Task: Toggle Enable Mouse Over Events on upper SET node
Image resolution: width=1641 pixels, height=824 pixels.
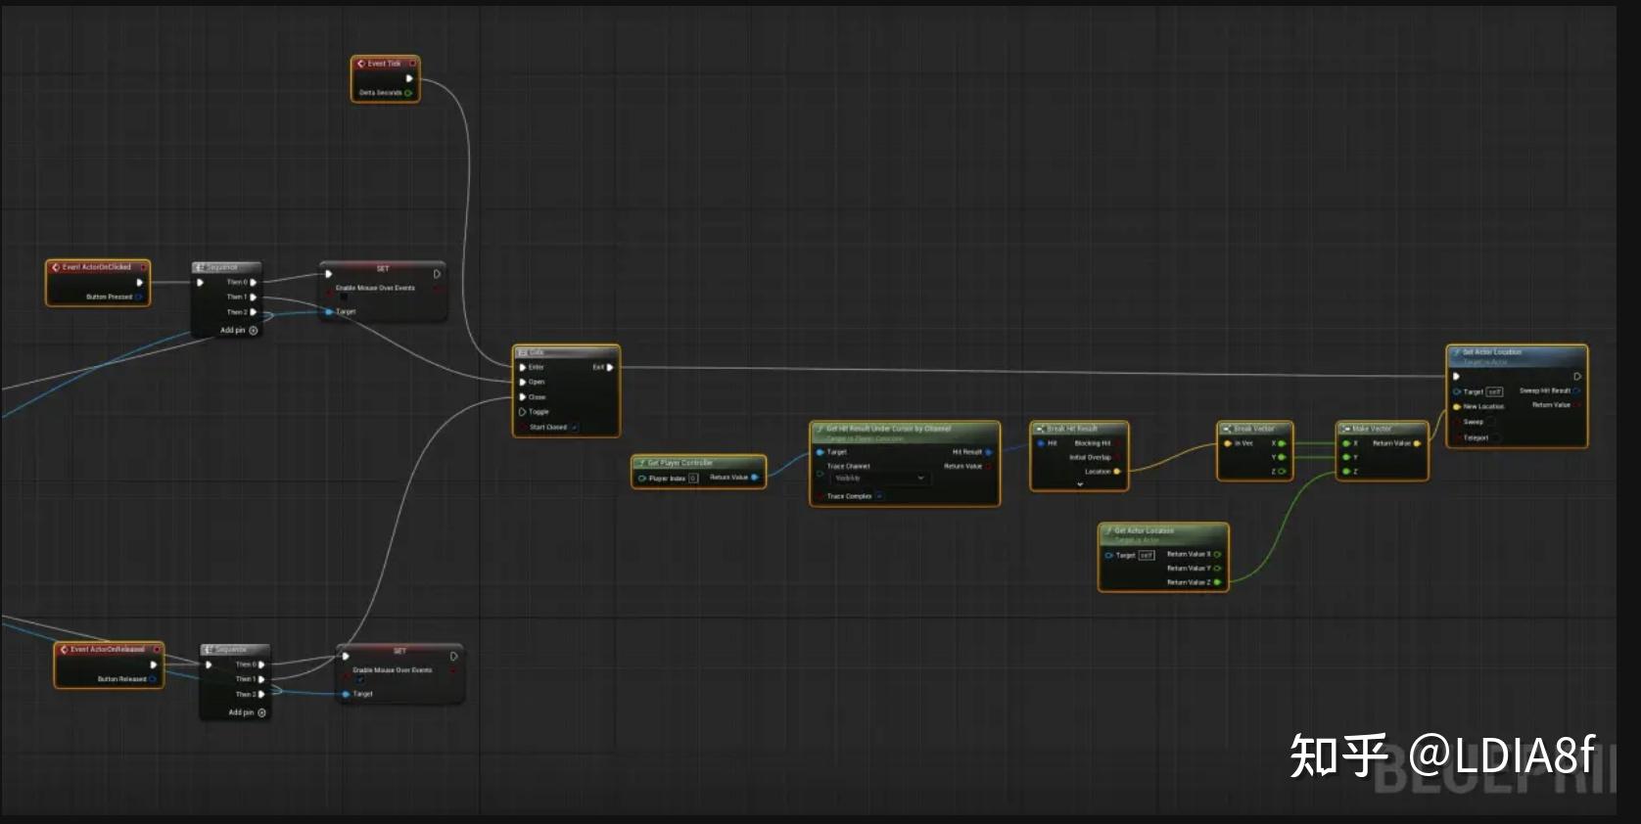Action: point(345,298)
